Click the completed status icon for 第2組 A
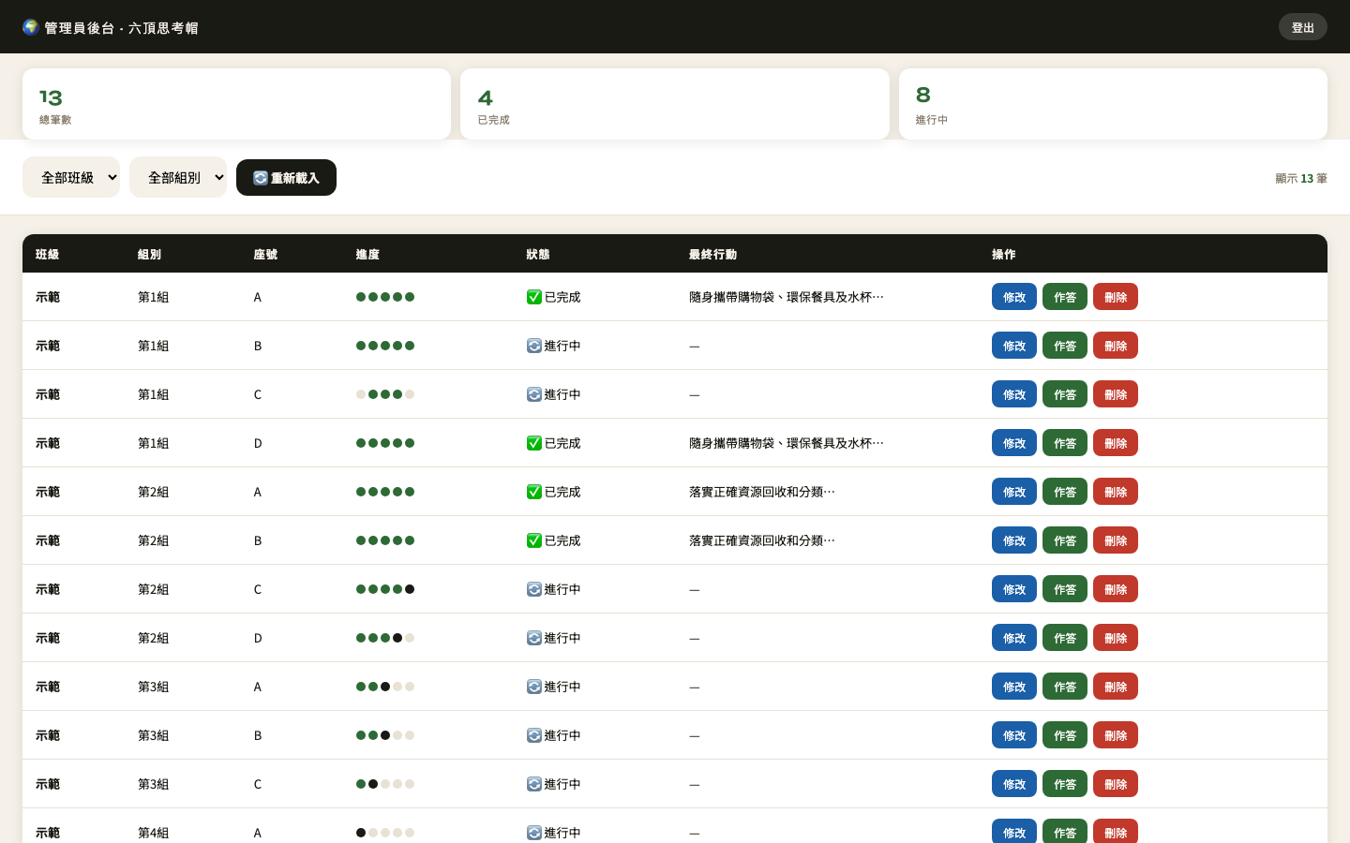This screenshot has height=843, width=1350. (534, 492)
